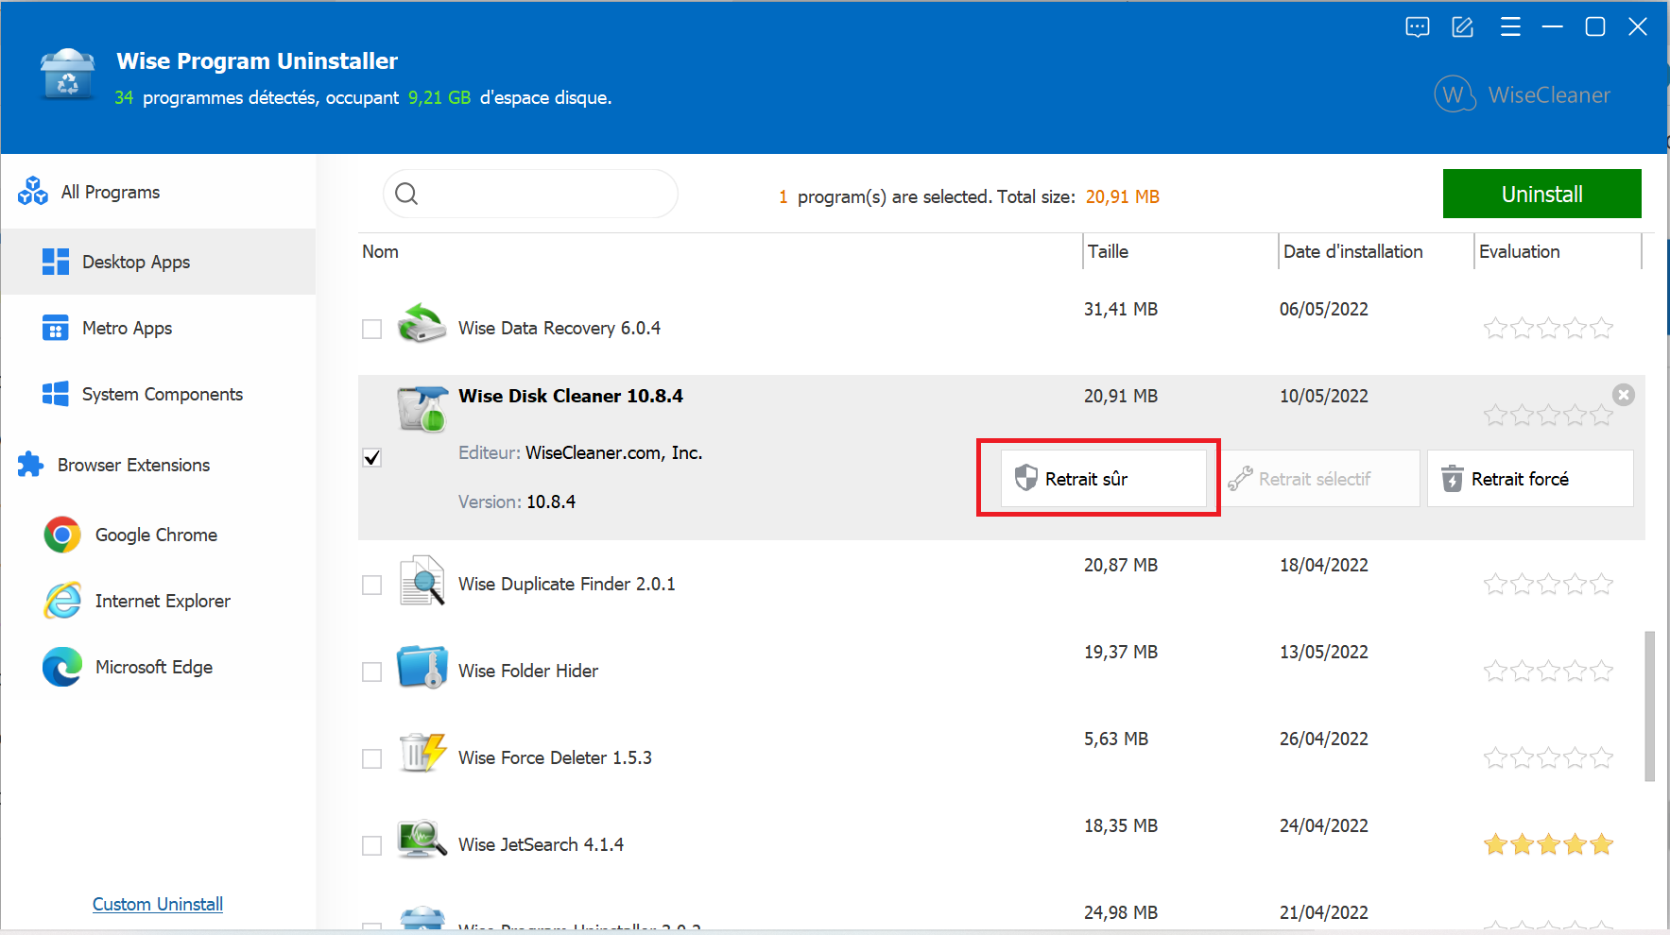Click the magnifier icon in search box
1670x935 pixels.
(x=406, y=194)
